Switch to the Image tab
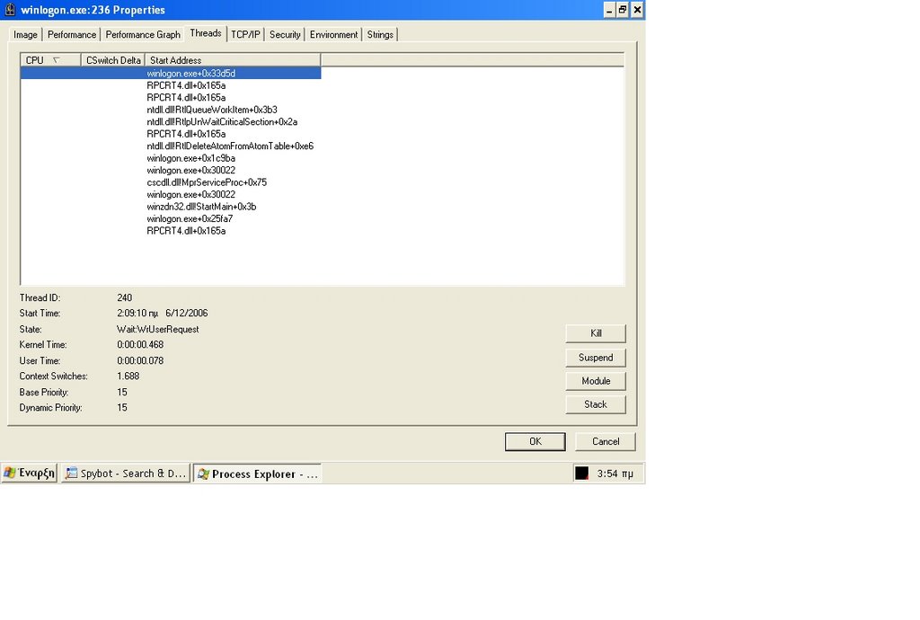This screenshot has width=920, height=620. pyautogui.click(x=25, y=35)
